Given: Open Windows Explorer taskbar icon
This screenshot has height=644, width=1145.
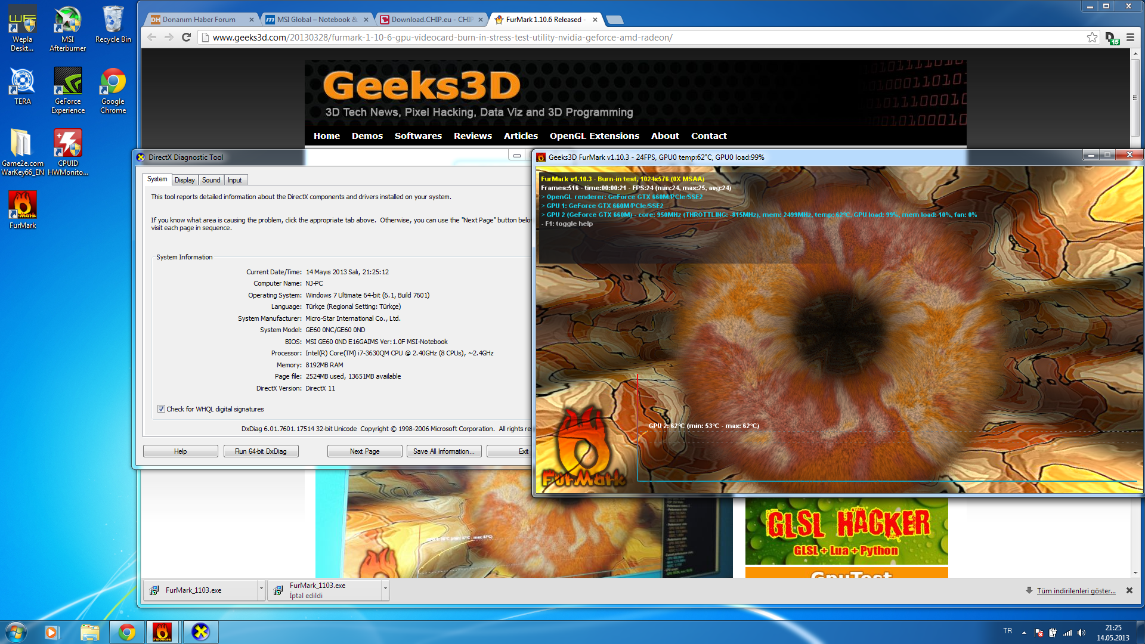Looking at the screenshot, I should click(89, 632).
